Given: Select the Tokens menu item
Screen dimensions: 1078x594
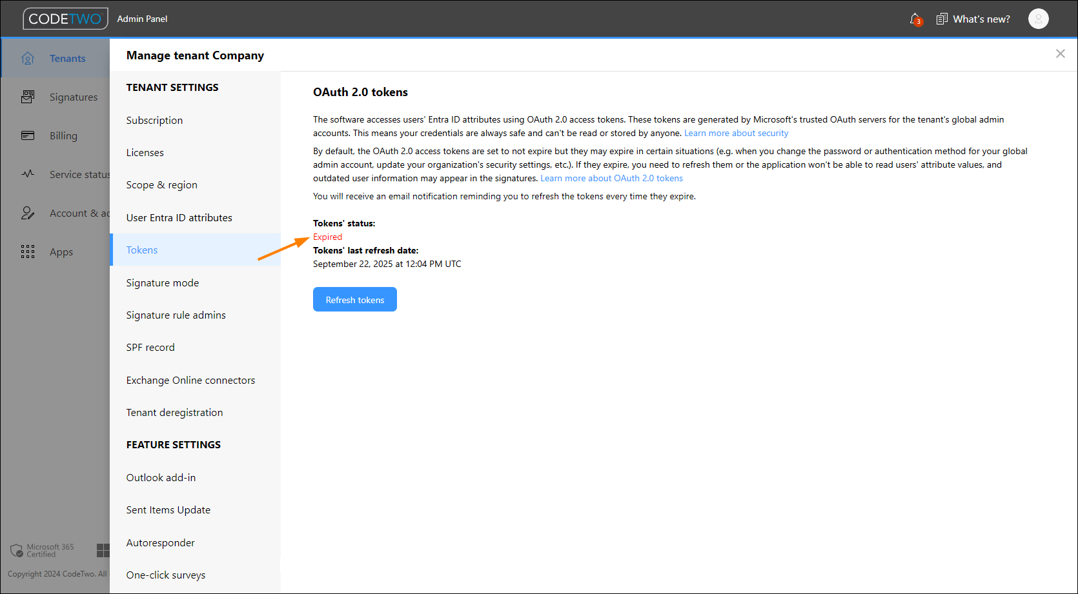Looking at the screenshot, I should (x=195, y=250).
